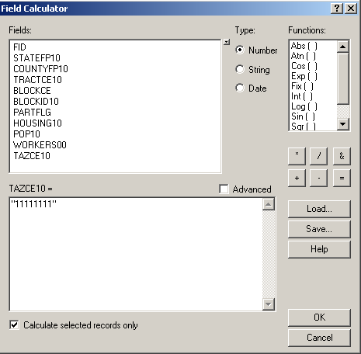Open the Help button
The image size is (361, 354).
(319, 249)
